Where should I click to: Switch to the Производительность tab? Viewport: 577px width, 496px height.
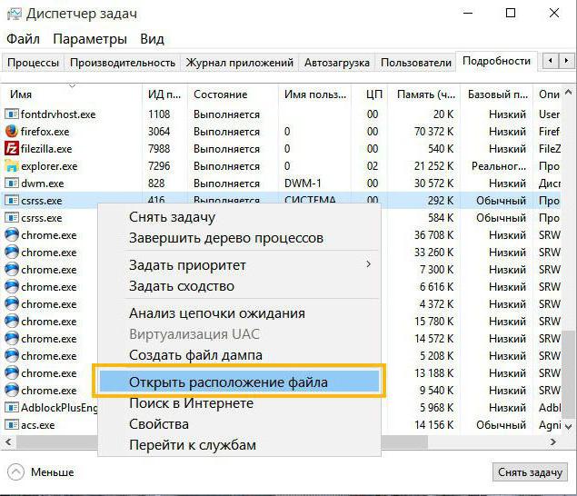(123, 63)
